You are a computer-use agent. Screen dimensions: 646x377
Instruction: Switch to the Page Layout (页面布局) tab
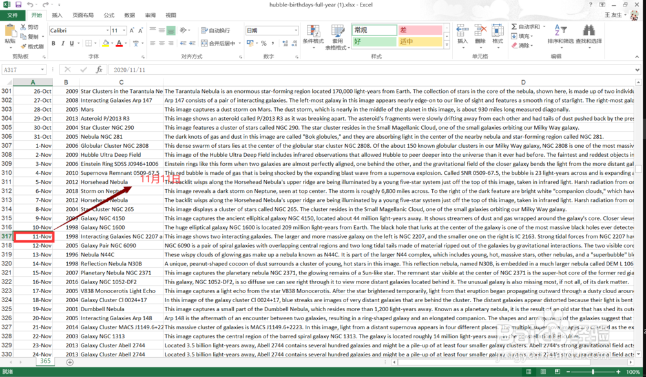83,15
